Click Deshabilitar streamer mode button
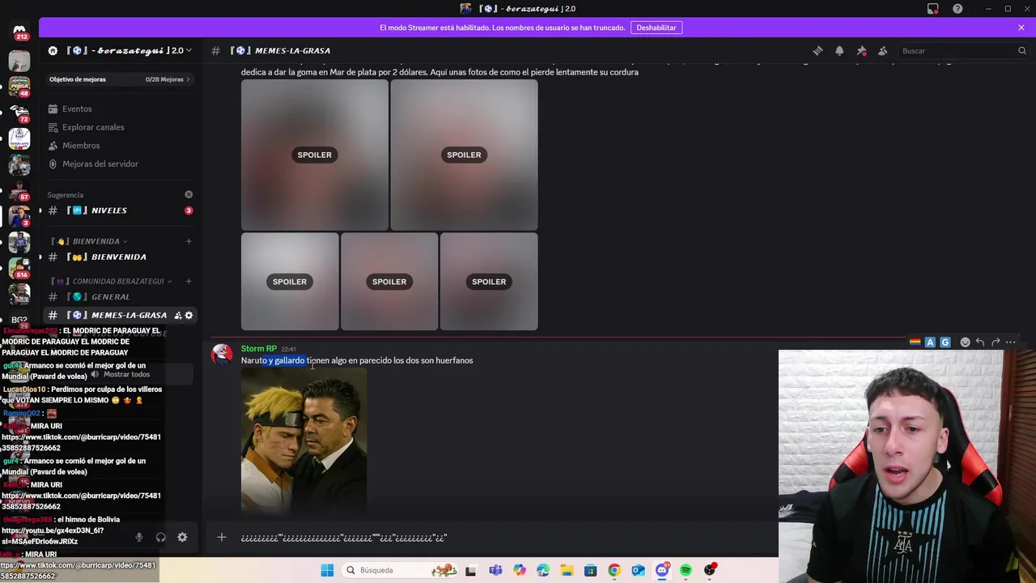This screenshot has width=1036, height=583. (x=656, y=28)
